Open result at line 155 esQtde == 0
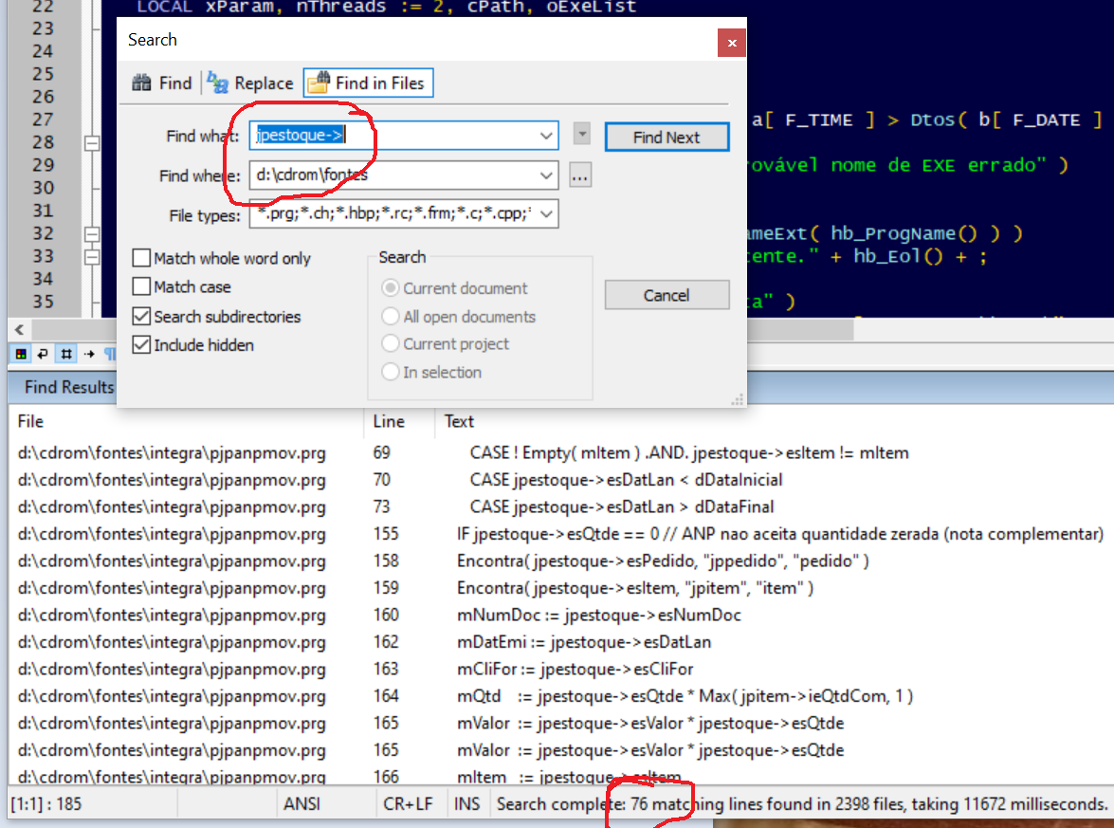The height and width of the screenshot is (828, 1114). point(560,534)
